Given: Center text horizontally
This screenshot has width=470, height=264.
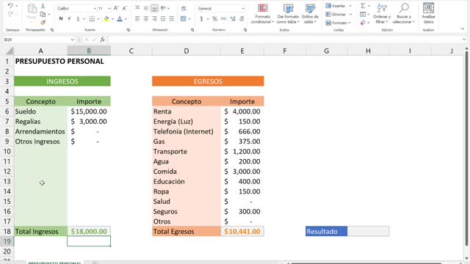Looking at the screenshot, I should point(145,19).
